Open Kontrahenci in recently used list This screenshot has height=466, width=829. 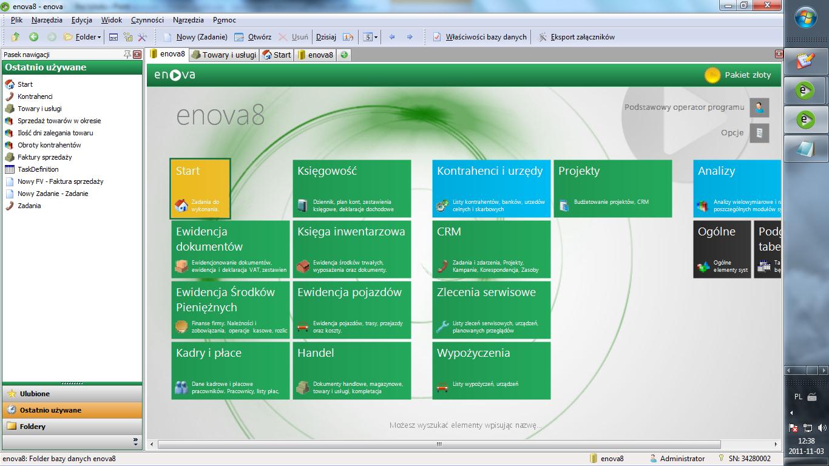coord(35,96)
